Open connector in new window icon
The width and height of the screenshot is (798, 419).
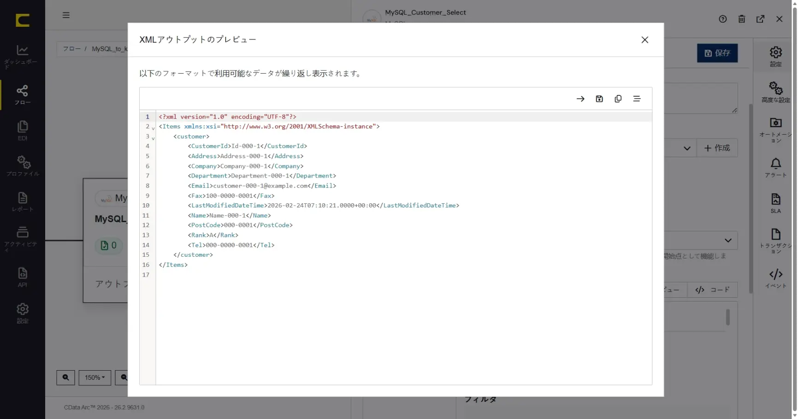click(760, 19)
